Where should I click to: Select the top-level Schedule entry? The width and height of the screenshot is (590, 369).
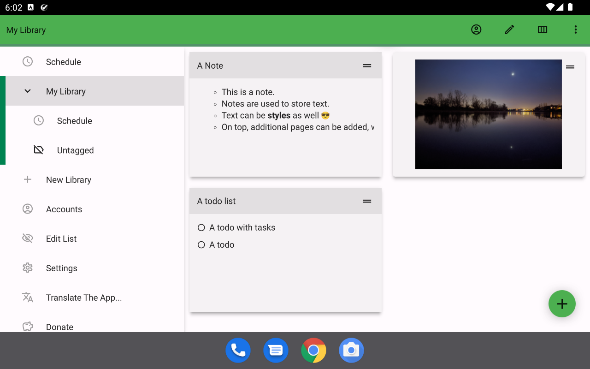point(92,61)
